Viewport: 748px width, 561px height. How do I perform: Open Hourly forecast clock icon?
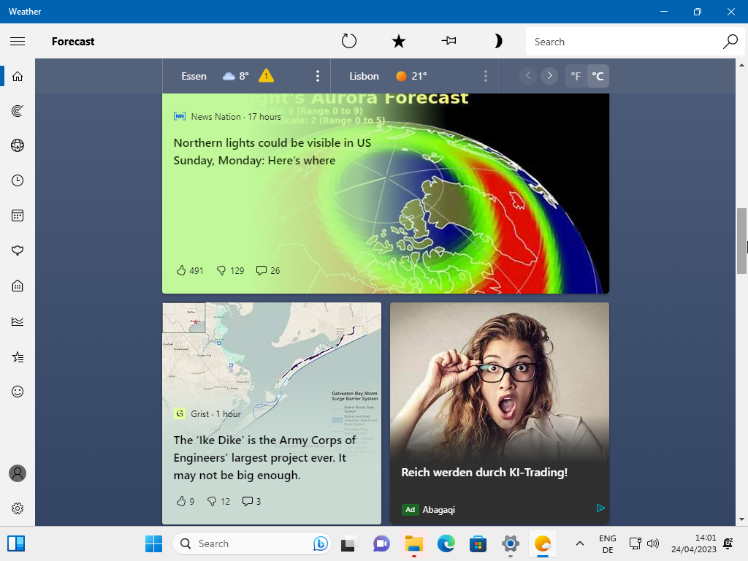click(18, 180)
